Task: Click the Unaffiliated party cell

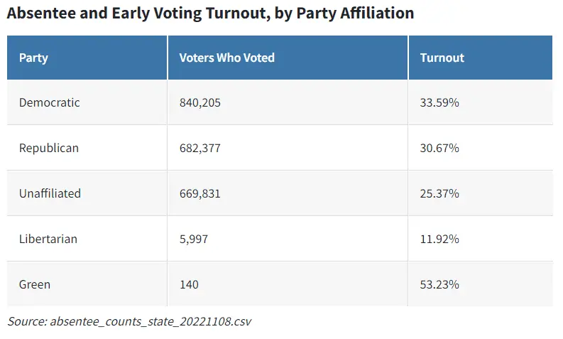Action: (50, 193)
